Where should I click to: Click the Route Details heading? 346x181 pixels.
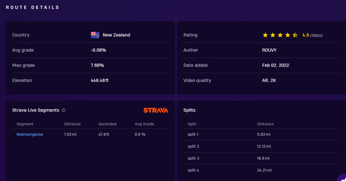32,7
